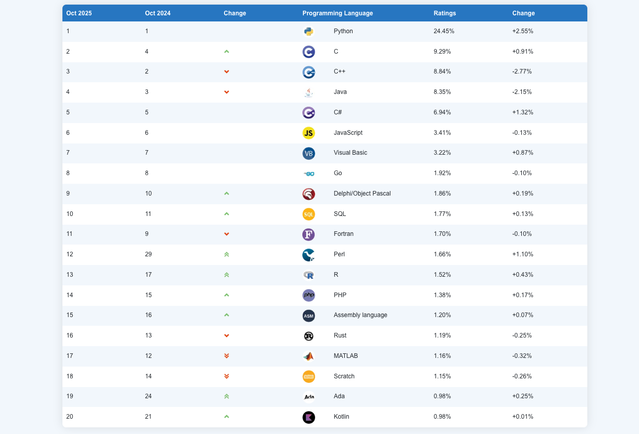Click the Programming Language column header
Viewport: 639px width, 434px height.
pyautogui.click(x=338, y=13)
